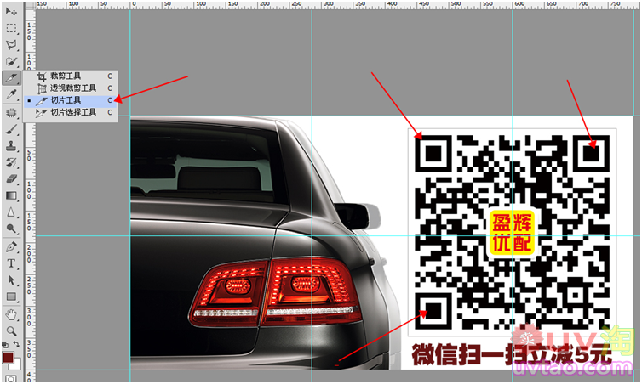Choose the Clone Stamp tool

(11, 145)
